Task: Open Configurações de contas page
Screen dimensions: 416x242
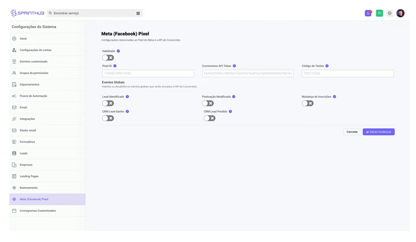Action: coord(47,50)
